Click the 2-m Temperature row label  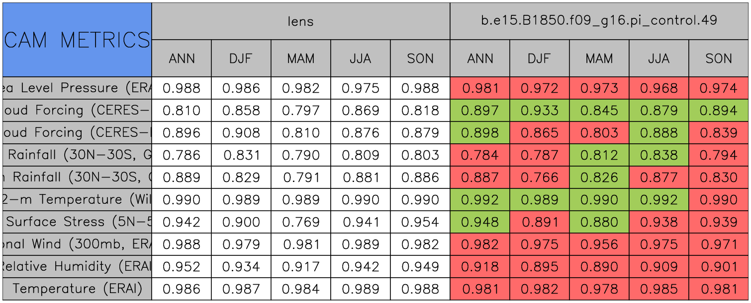click(77, 200)
